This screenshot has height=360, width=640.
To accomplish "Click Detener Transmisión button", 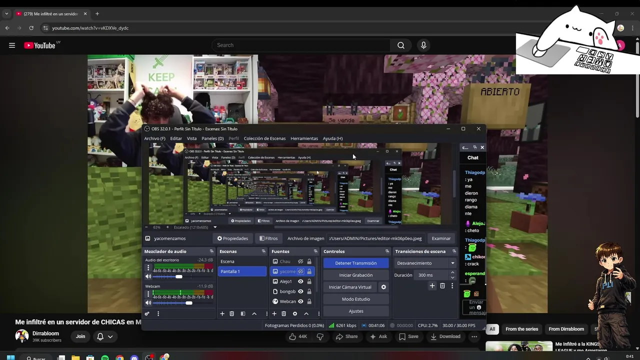I will click(x=356, y=263).
